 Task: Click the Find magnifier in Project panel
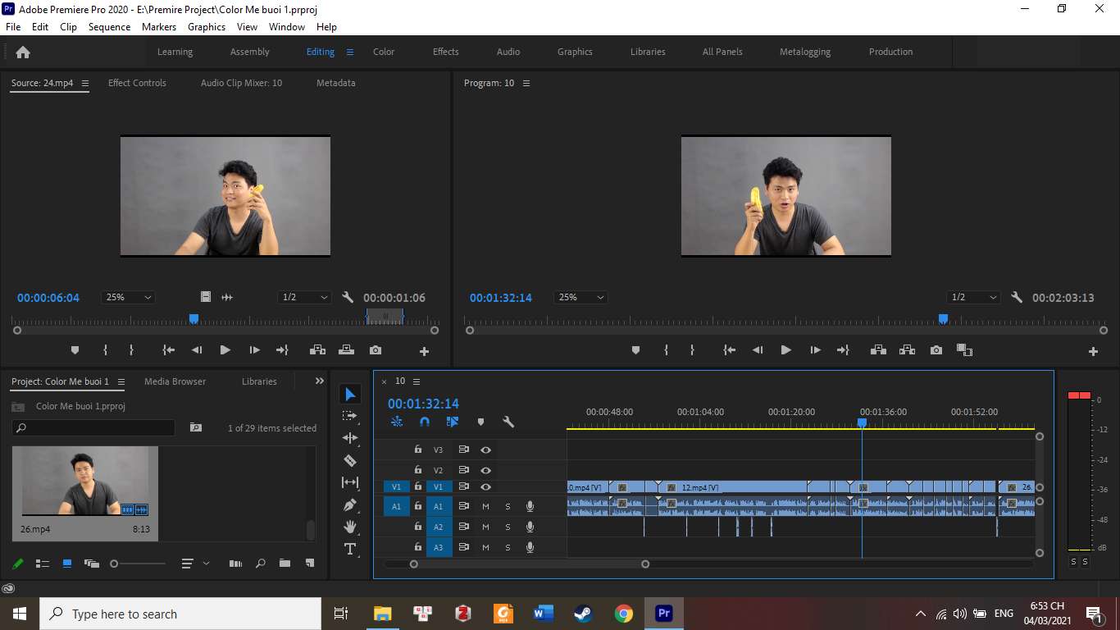[260, 564]
